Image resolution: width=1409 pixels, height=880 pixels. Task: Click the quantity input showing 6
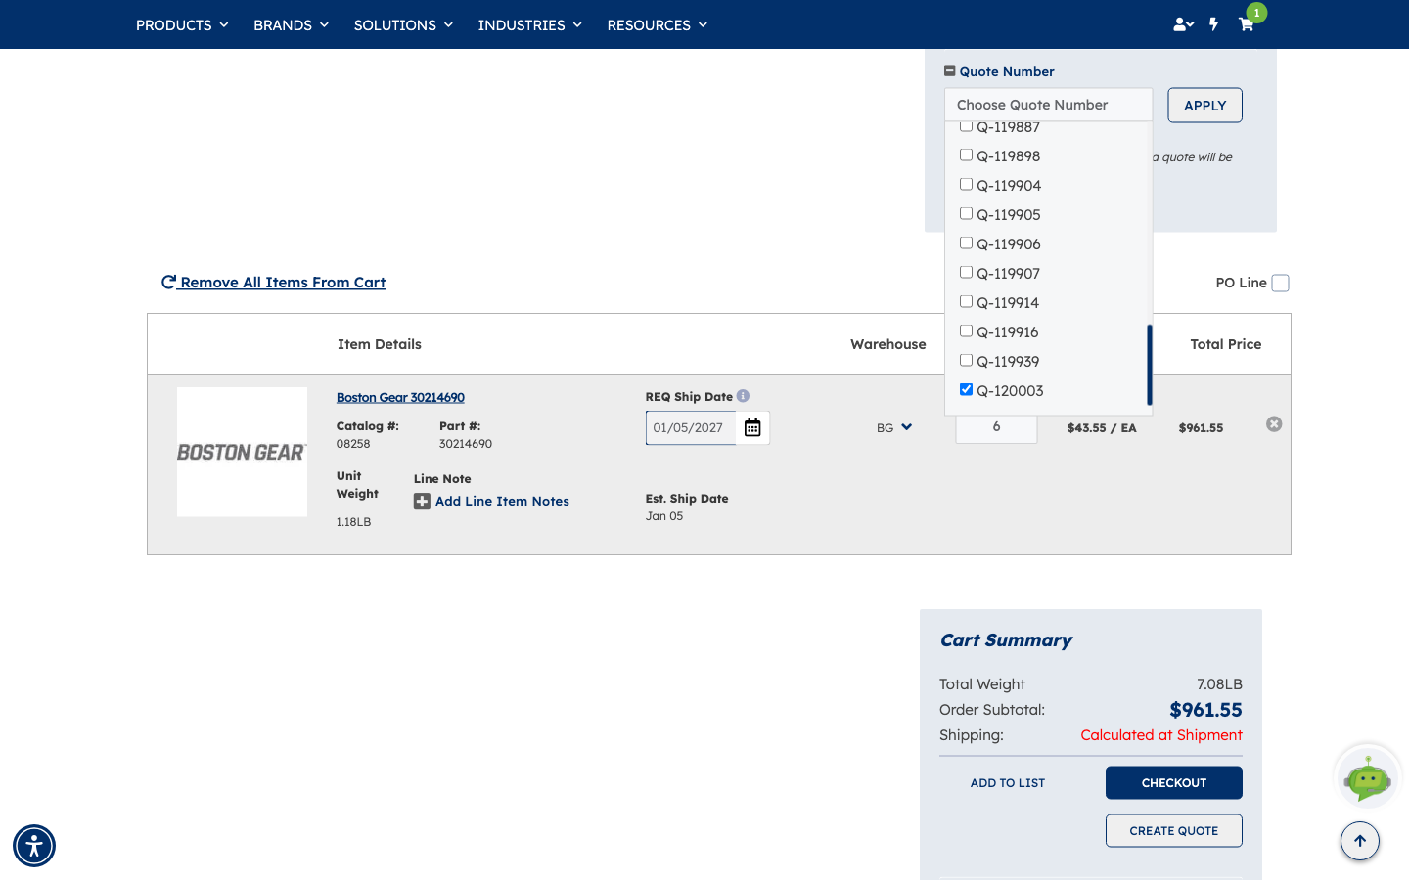[996, 427]
